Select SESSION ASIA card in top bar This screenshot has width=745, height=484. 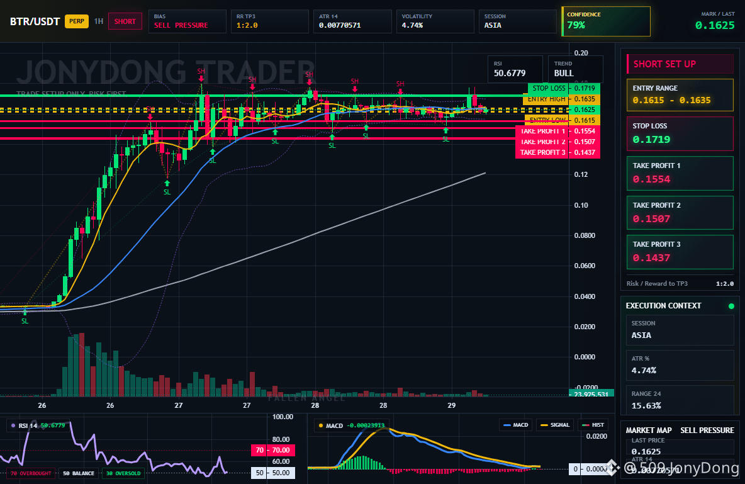517,21
